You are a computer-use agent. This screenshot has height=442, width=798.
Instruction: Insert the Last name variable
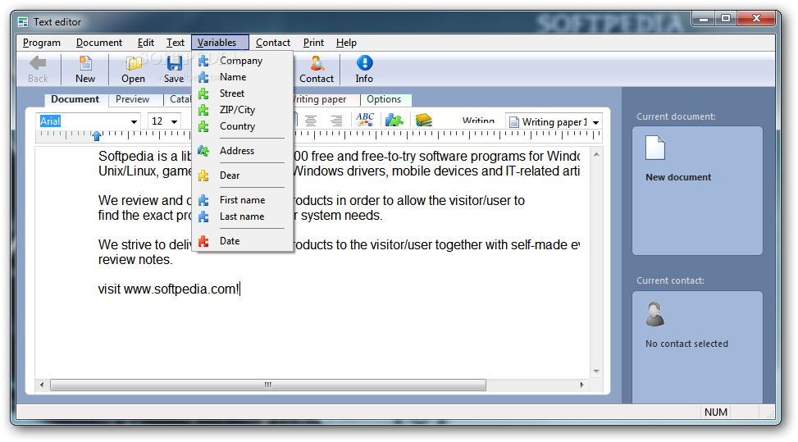click(x=242, y=216)
